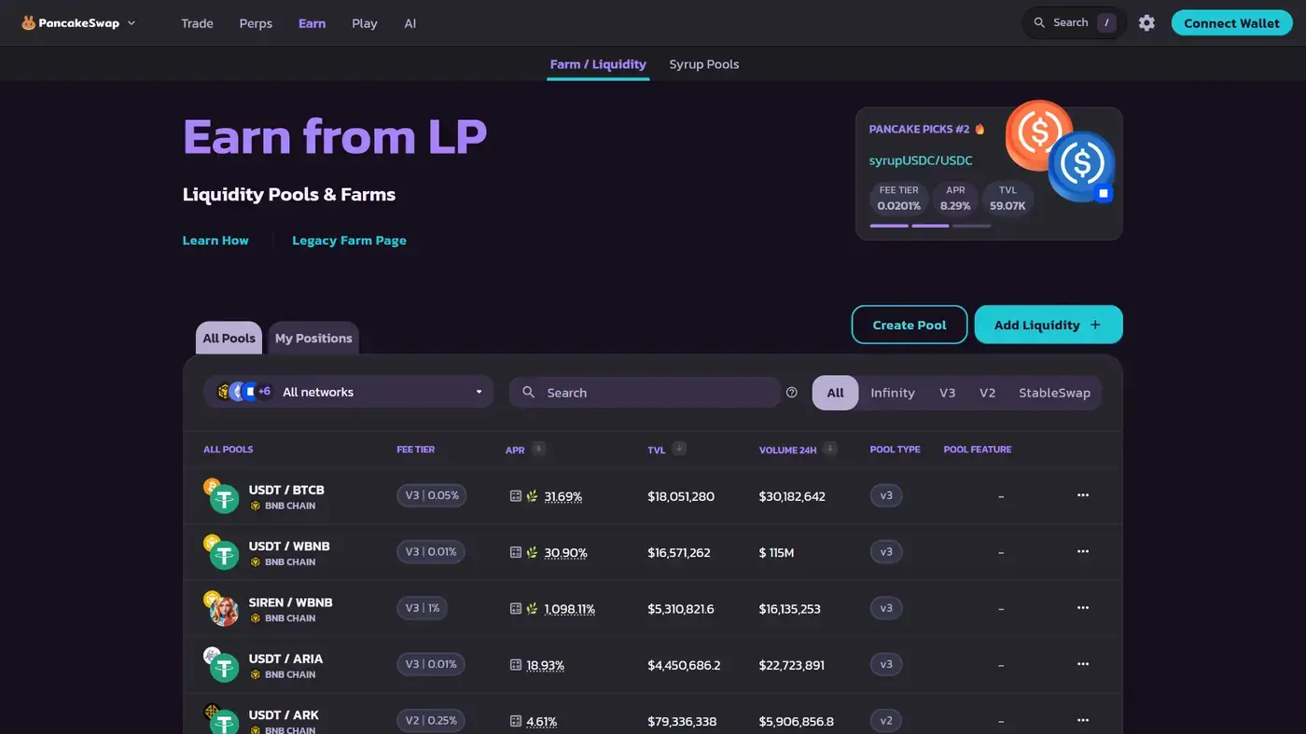Image resolution: width=1306 pixels, height=734 pixels.
Task: Click the v2 pool type badge for USDT / ARK
Action: (x=886, y=720)
